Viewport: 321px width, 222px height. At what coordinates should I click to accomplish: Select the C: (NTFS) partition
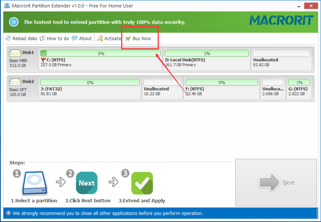tap(100, 62)
